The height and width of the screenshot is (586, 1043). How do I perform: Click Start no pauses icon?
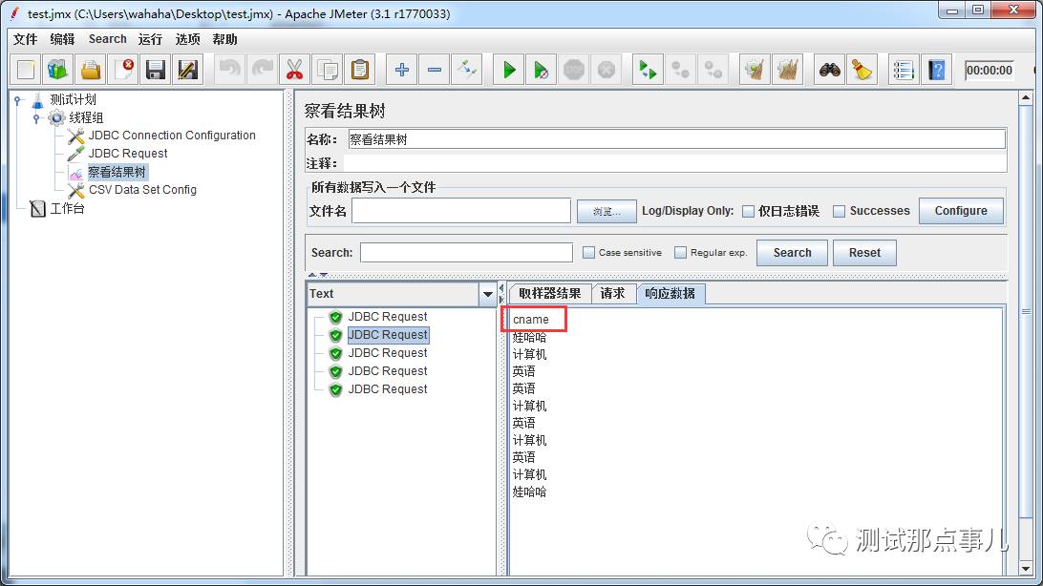tap(542, 70)
